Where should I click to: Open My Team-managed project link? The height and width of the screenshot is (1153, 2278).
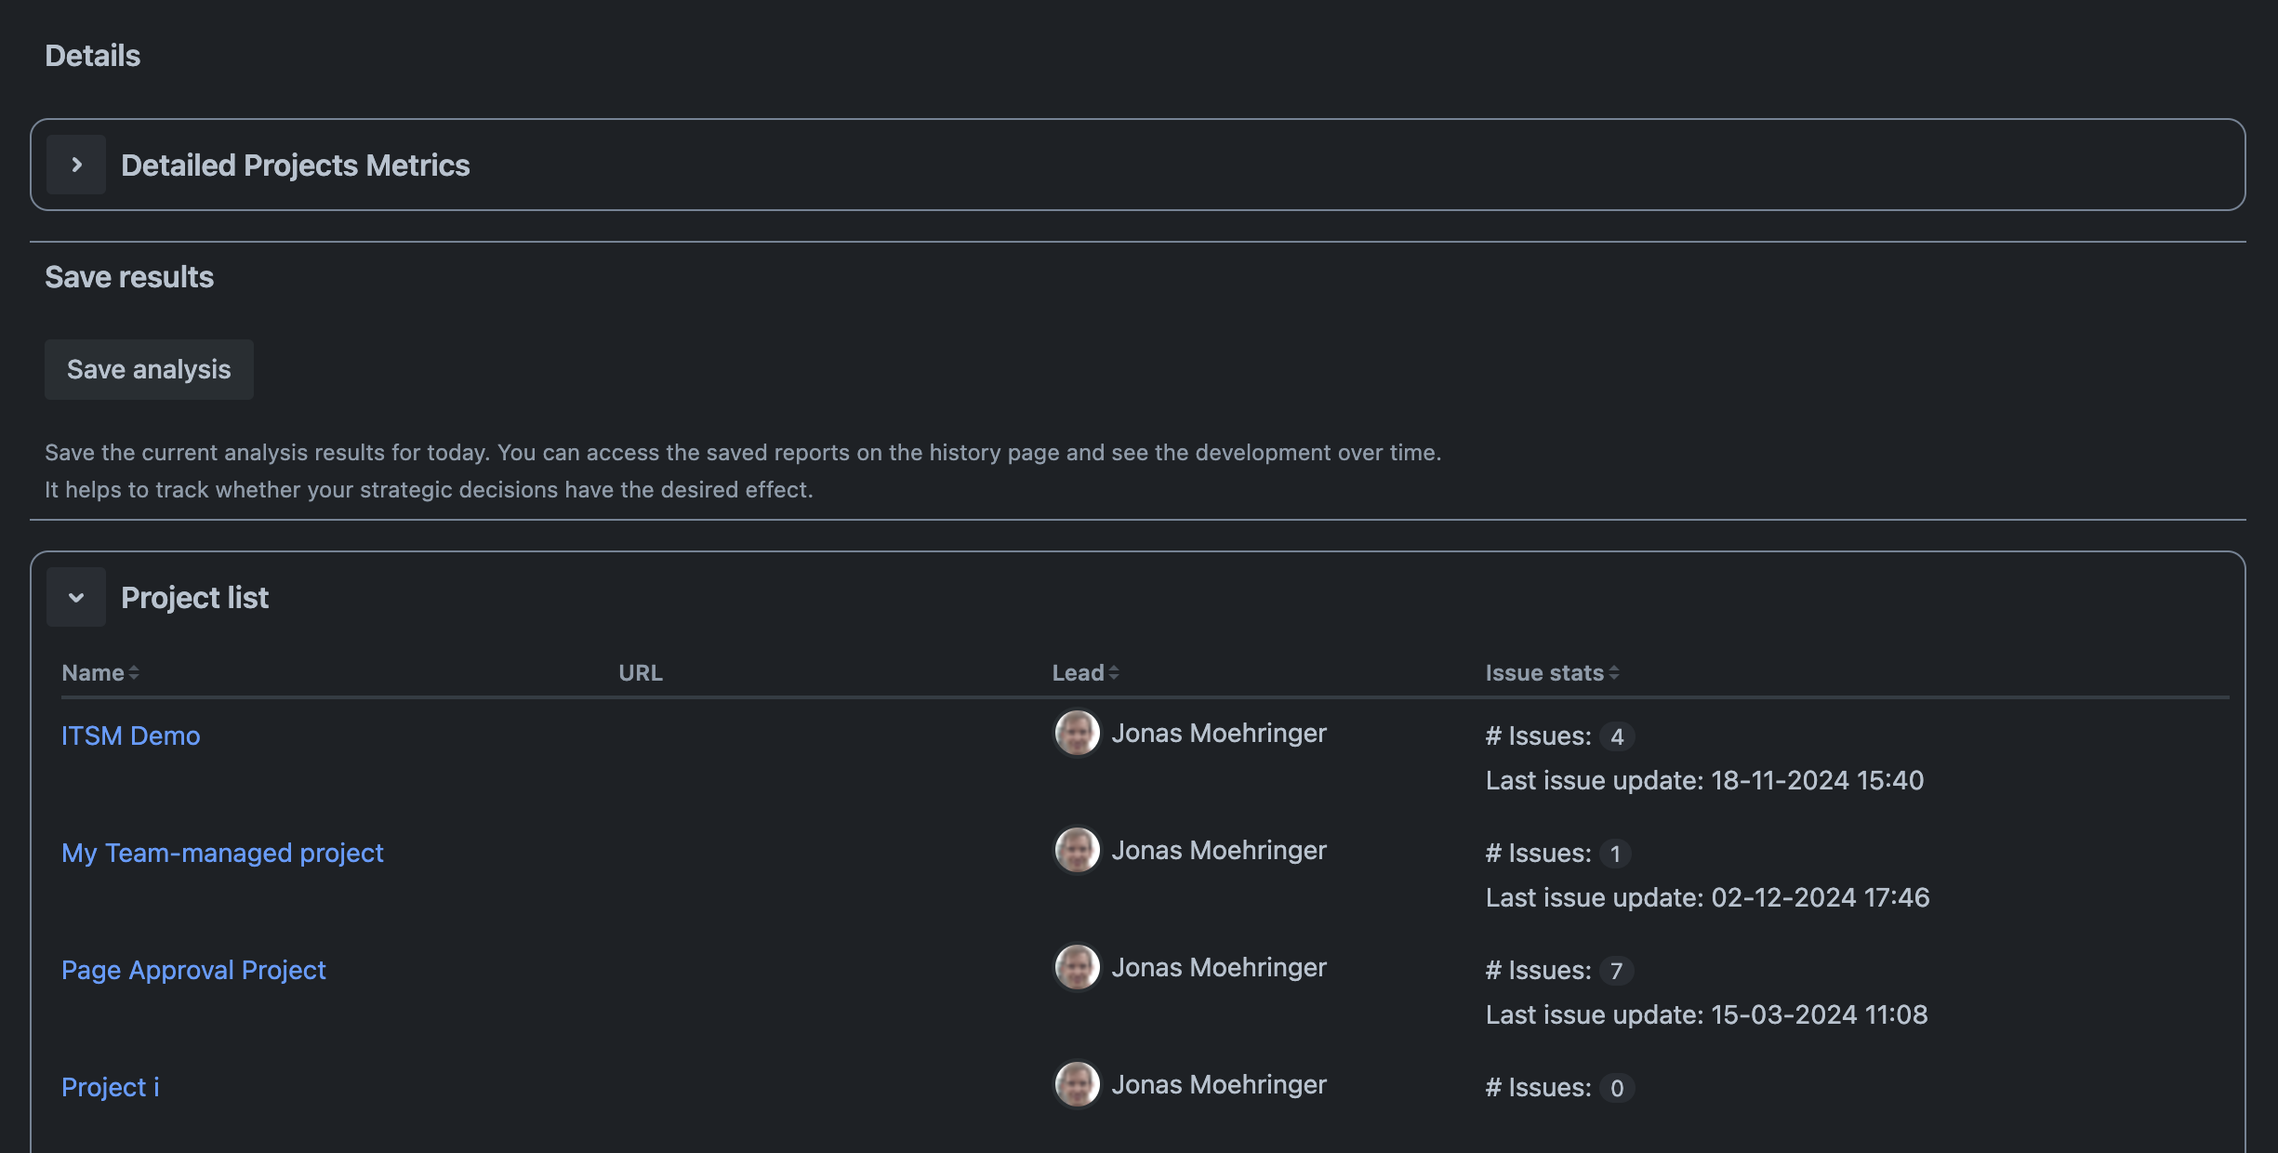[222, 853]
